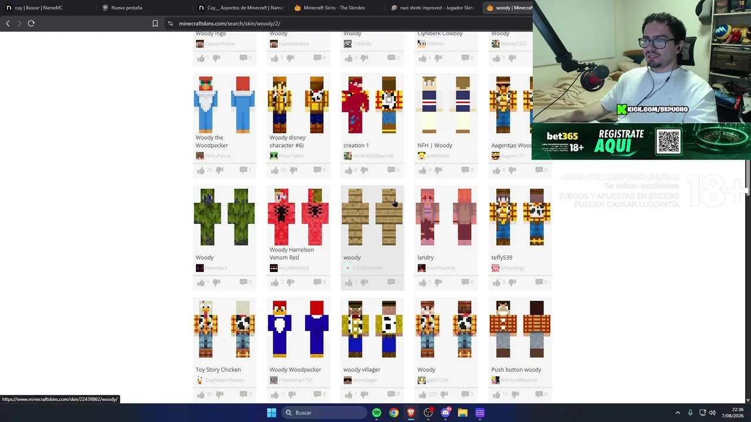751x422 pixels.
Task: Open the 'creation 1' skin link
Action: 356,145
